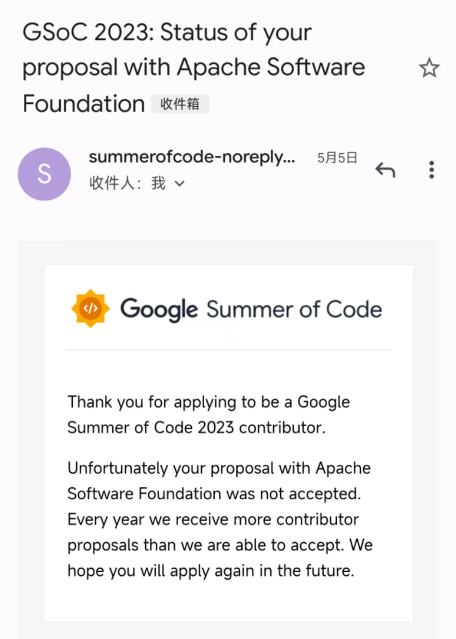Viewport: 456px width, 639px height.
Task: Click the "Every year we receive more" line
Action: (213, 519)
